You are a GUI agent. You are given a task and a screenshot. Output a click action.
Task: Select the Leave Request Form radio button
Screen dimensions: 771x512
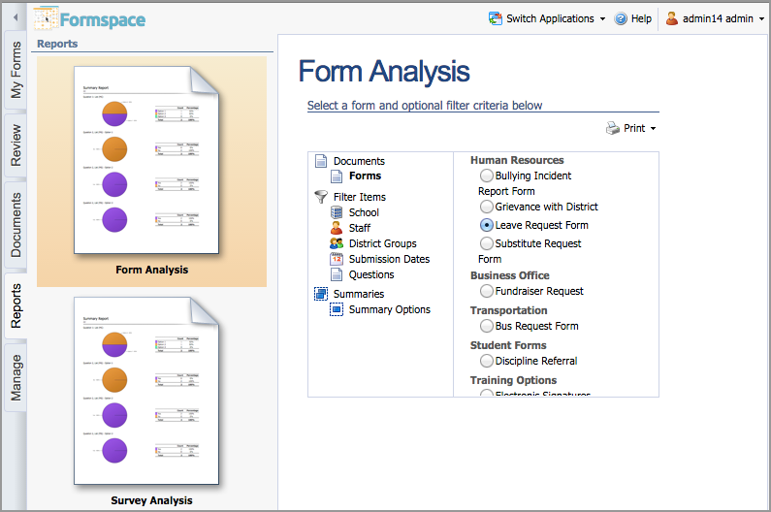[x=486, y=225]
